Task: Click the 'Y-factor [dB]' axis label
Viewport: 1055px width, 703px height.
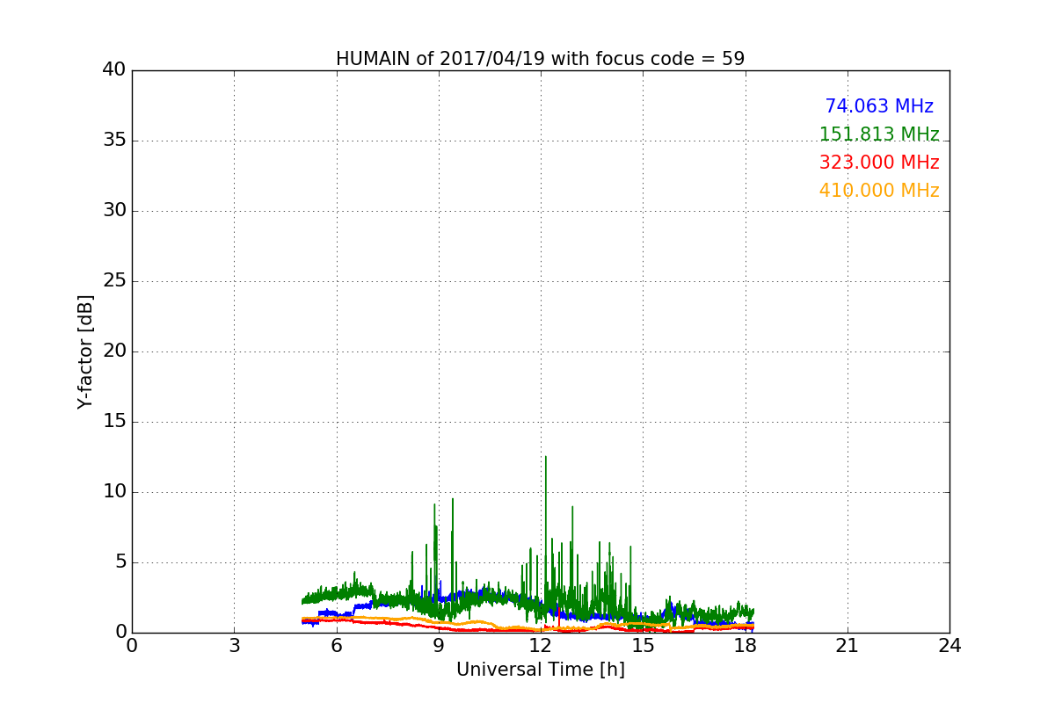Action: tap(85, 351)
